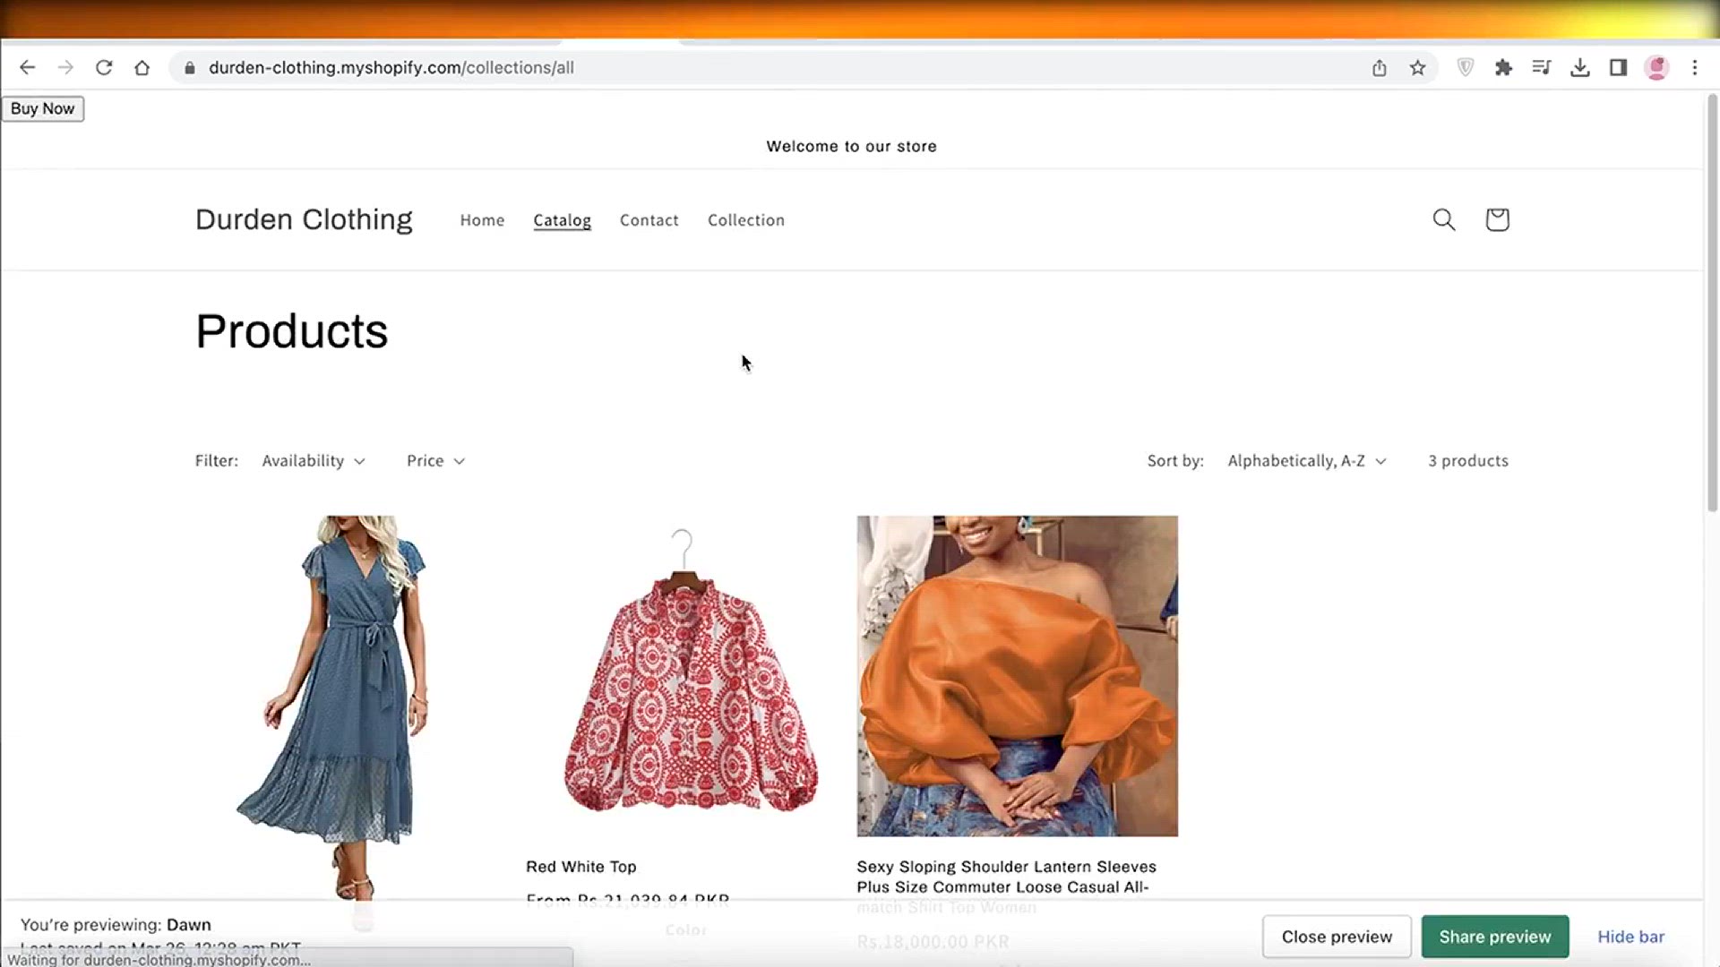Screen dimensions: 1720x967
Task: Open the shield extension icon
Action: point(1466,67)
